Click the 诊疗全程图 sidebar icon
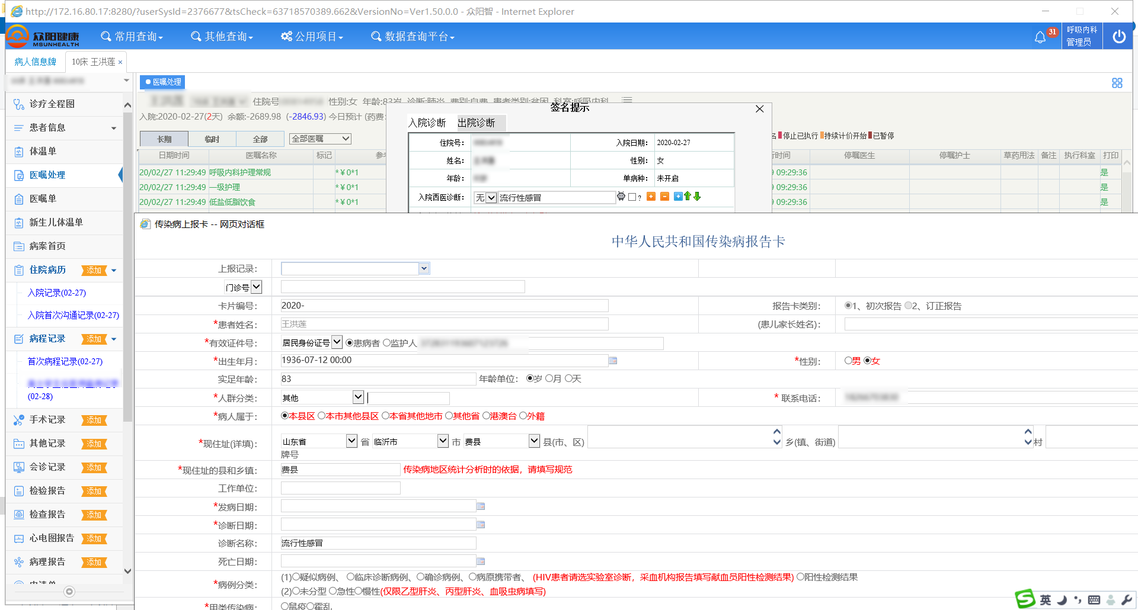 tap(18, 104)
